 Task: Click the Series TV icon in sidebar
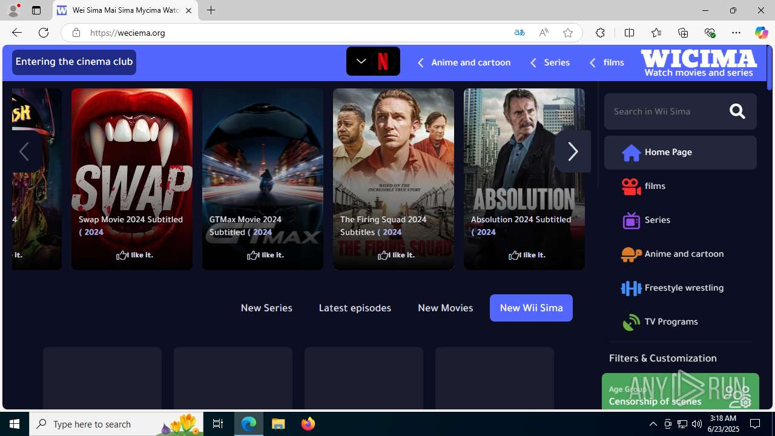coord(631,220)
